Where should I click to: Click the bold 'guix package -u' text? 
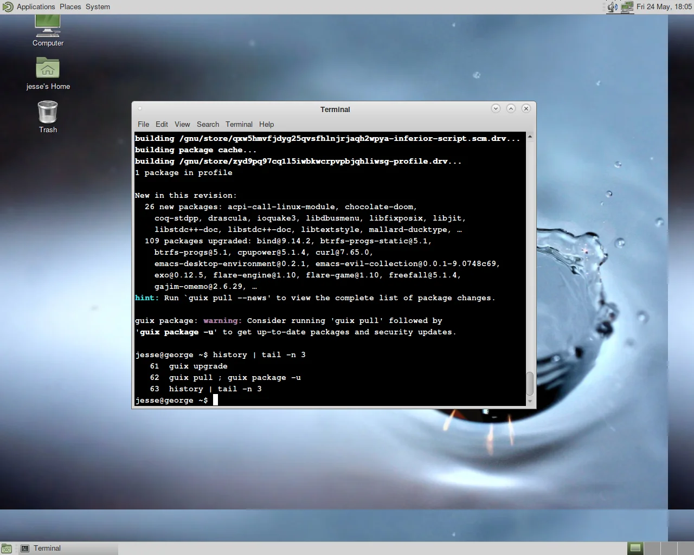(176, 332)
